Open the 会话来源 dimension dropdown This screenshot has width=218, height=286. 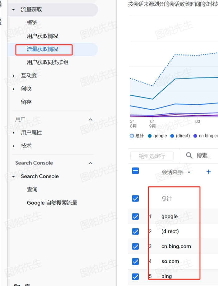176,172
